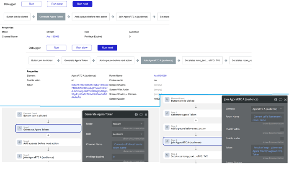Click Step 4 Set states icon

coord(167,155)
